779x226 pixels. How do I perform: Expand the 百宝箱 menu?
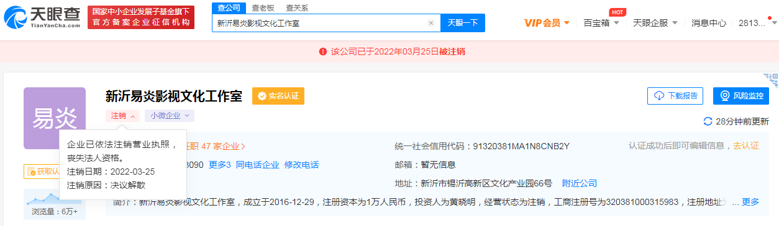601,23
